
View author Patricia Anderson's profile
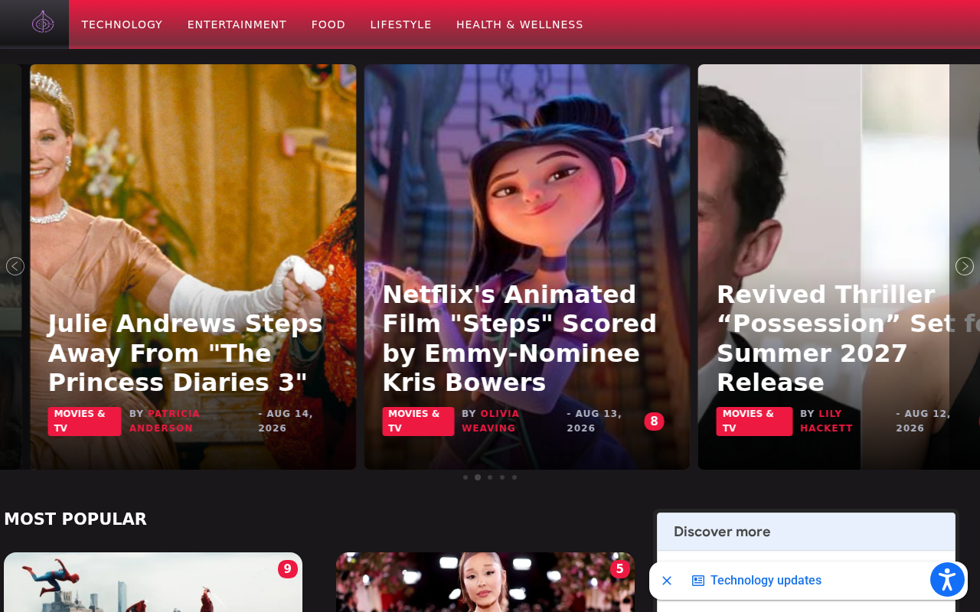click(x=165, y=421)
